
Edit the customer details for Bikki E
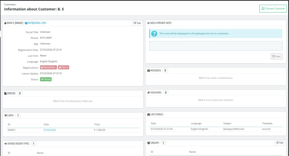click(x=137, y=23)
